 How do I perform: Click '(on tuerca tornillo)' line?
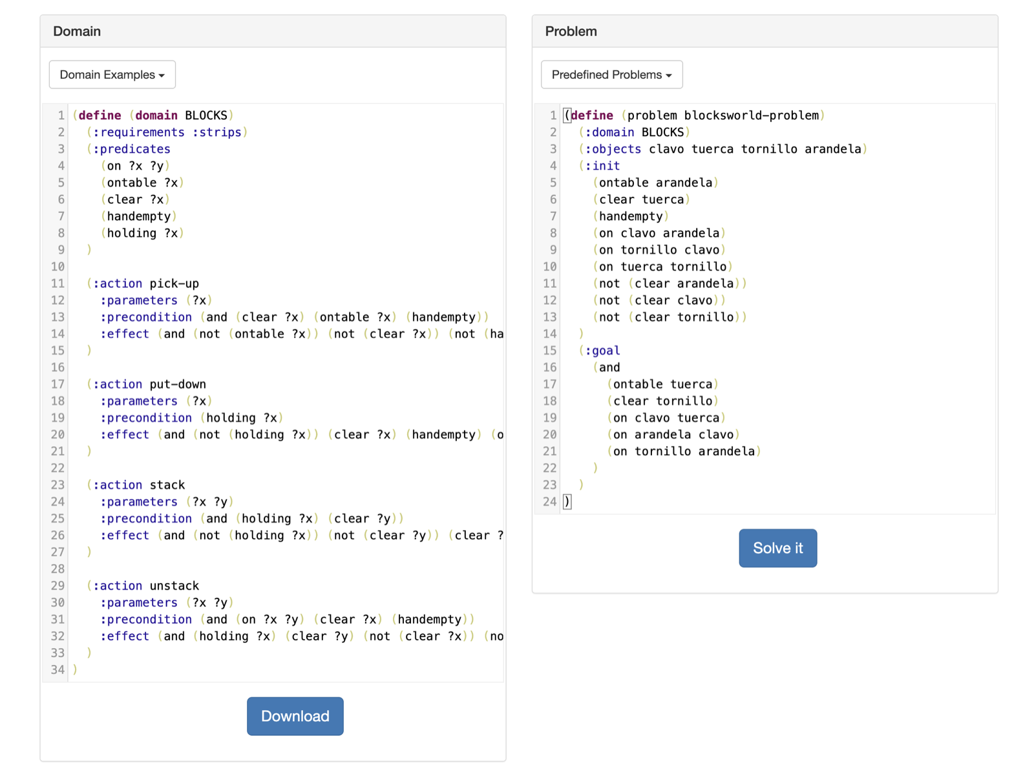click(x=663, y=267)
